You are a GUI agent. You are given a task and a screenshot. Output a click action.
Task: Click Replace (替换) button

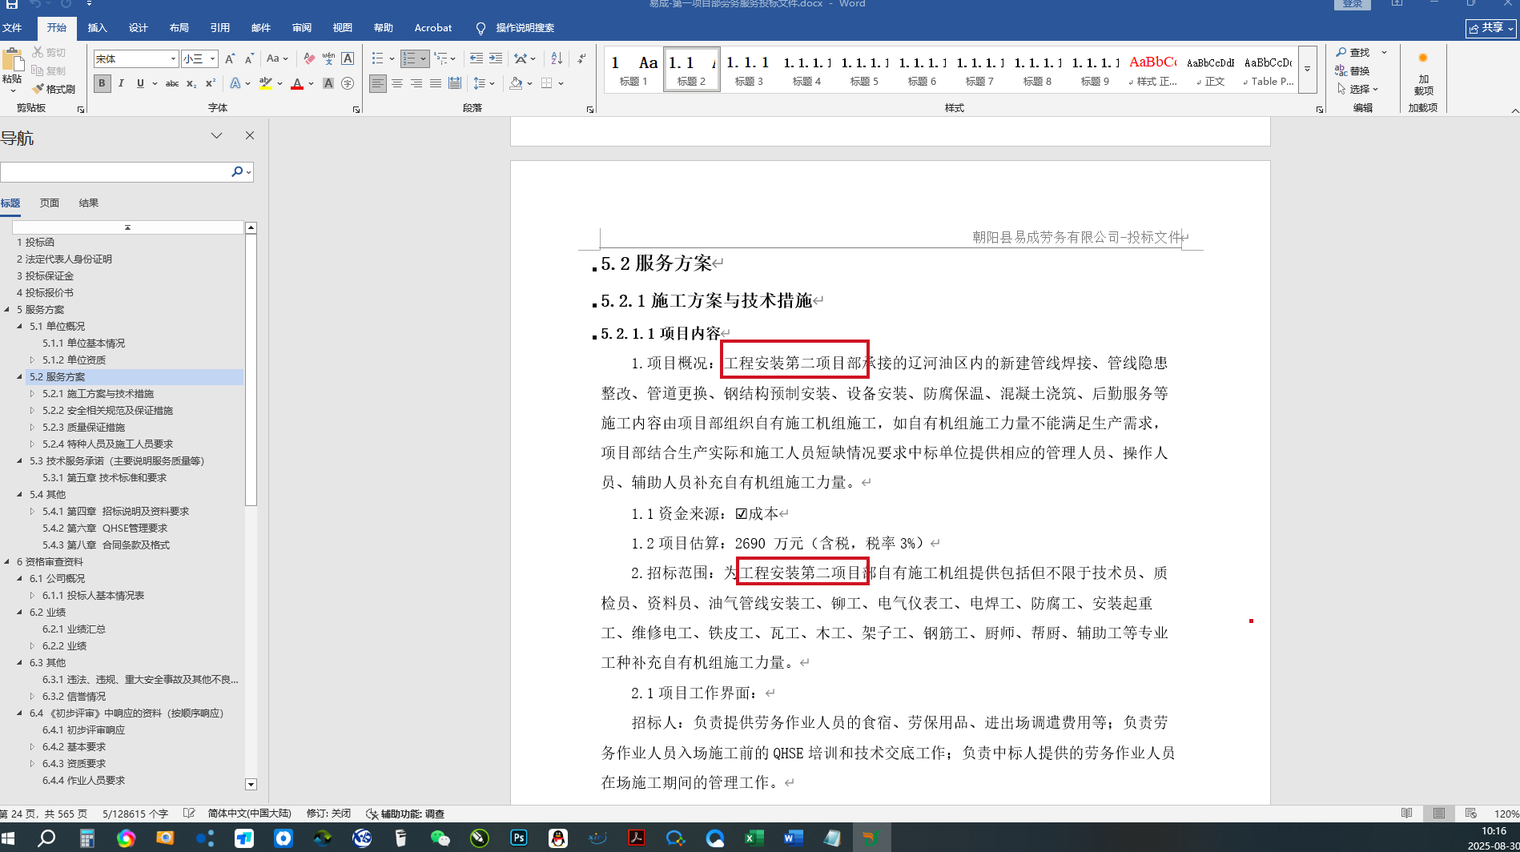point(1353,70)
